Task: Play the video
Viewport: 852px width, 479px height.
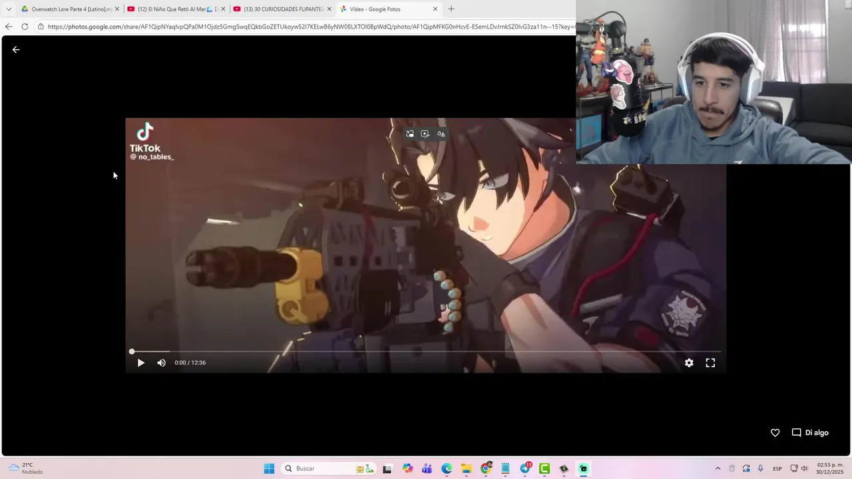Action: click(x=140, y=363)
